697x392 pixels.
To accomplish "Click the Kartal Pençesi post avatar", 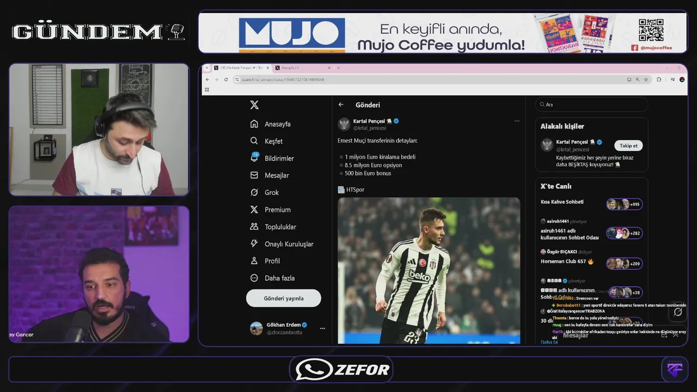I will pos(344,124).
